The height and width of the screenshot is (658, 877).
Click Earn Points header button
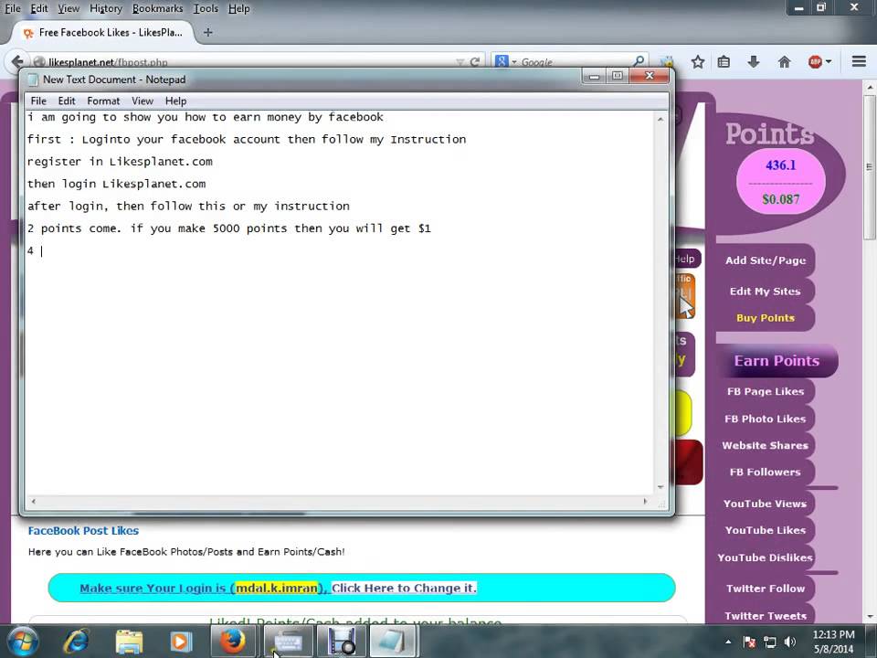(x=777, y=361)
